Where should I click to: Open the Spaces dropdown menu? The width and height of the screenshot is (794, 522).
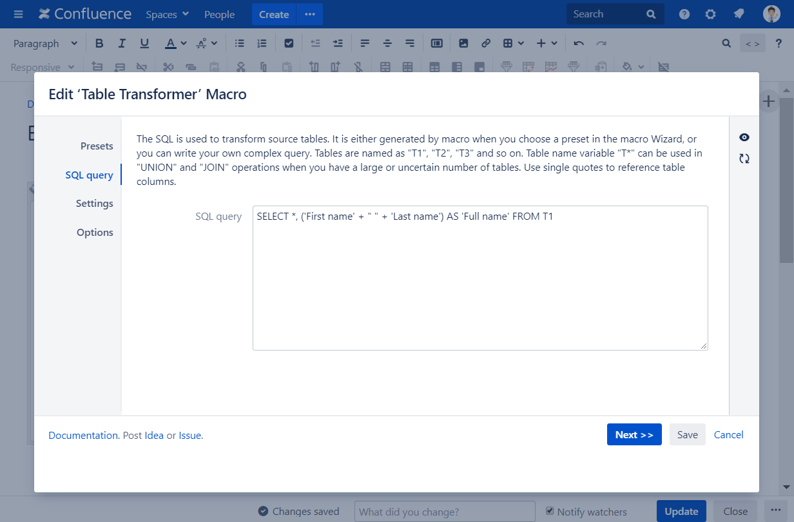tap(167, 14)
